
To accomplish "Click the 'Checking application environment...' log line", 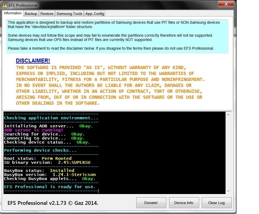I will pos(51,118).
